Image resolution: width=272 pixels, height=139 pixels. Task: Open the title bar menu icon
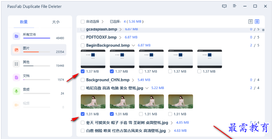235,6
